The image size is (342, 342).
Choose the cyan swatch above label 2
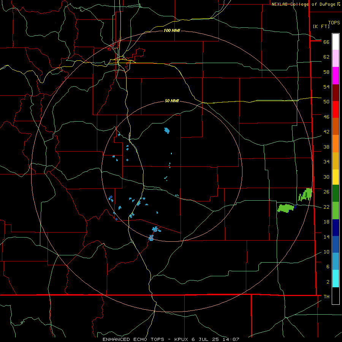336,279
